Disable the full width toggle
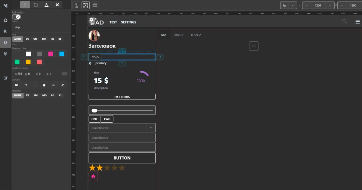Screen dimensions: 362x190 (17, 17)
